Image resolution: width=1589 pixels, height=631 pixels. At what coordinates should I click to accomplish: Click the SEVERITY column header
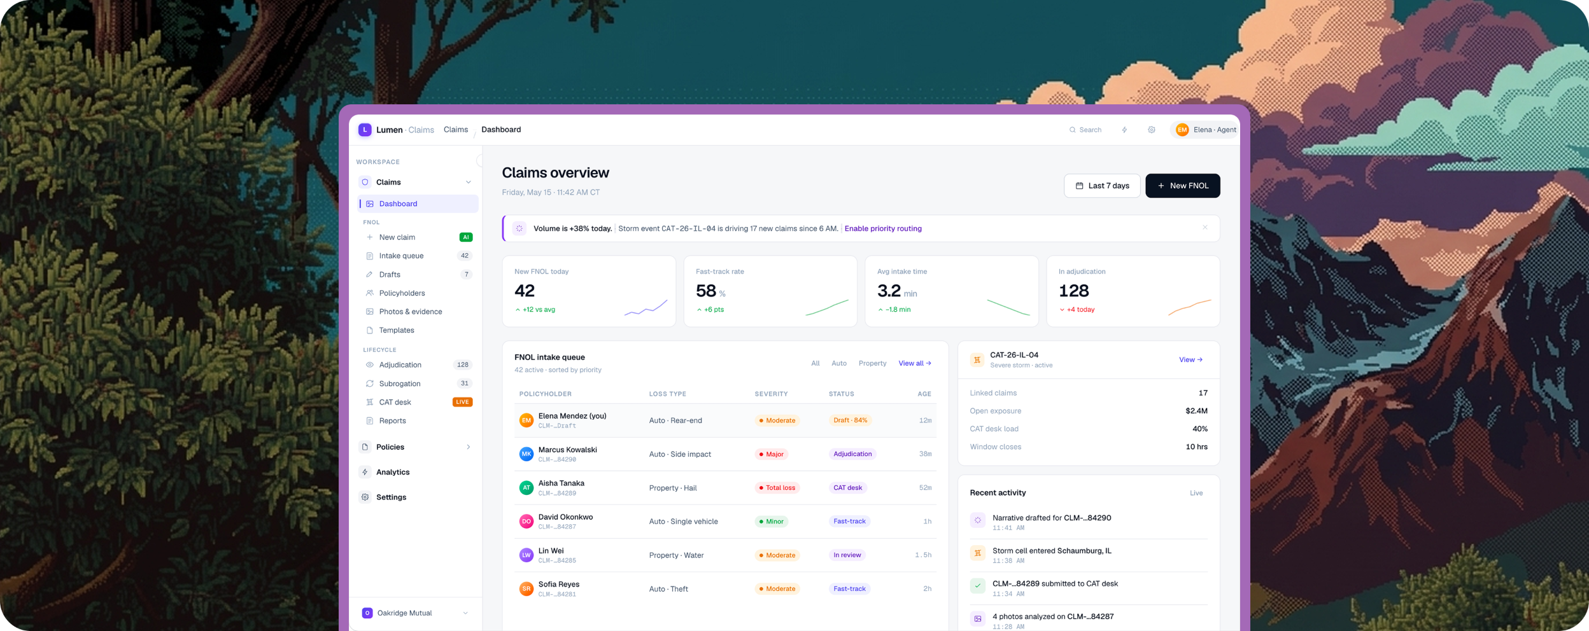(x=771, y=394)
